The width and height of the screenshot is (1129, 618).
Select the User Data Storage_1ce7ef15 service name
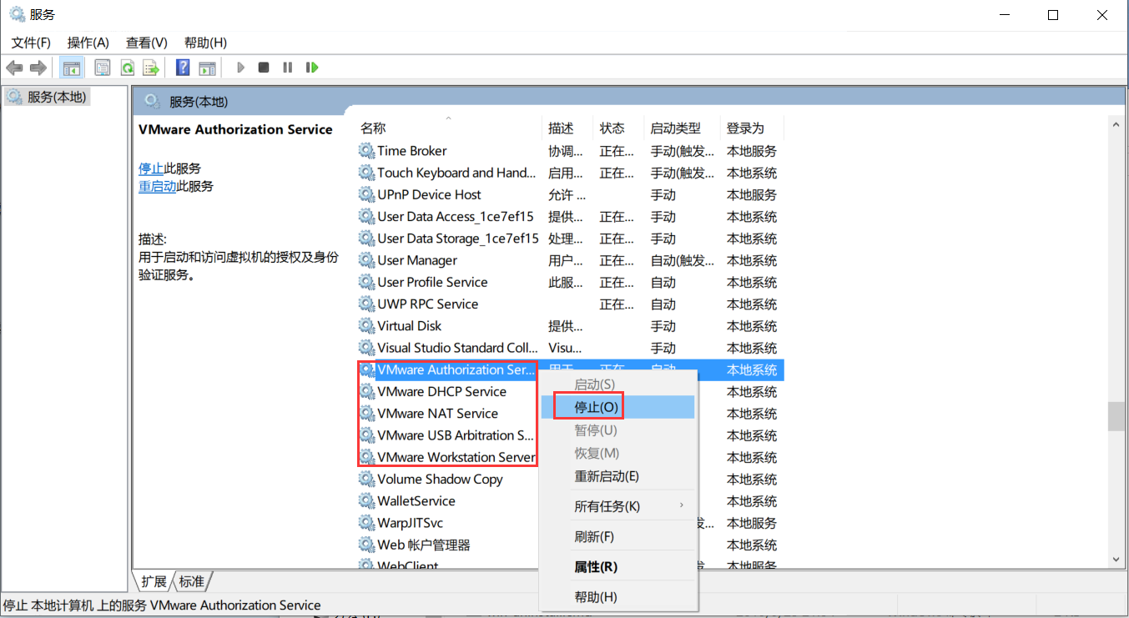pyautogui.click(x=458, y=239)
